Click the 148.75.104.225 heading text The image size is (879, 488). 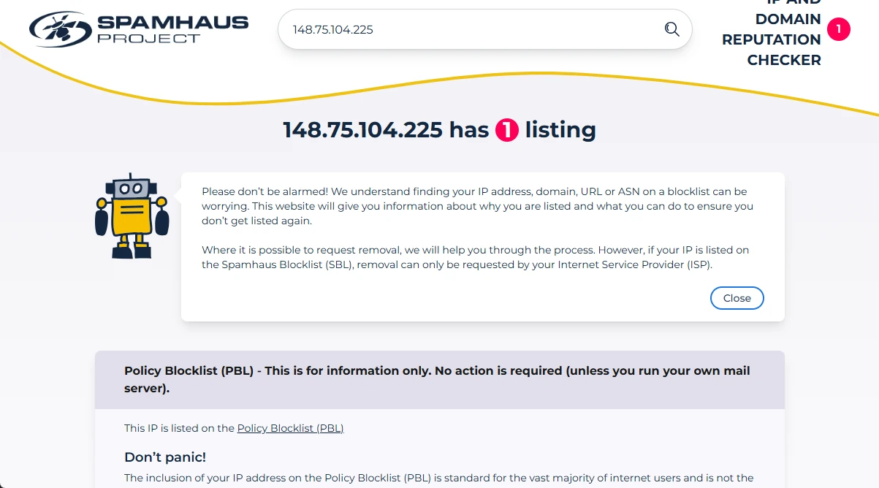click(362, 130)
